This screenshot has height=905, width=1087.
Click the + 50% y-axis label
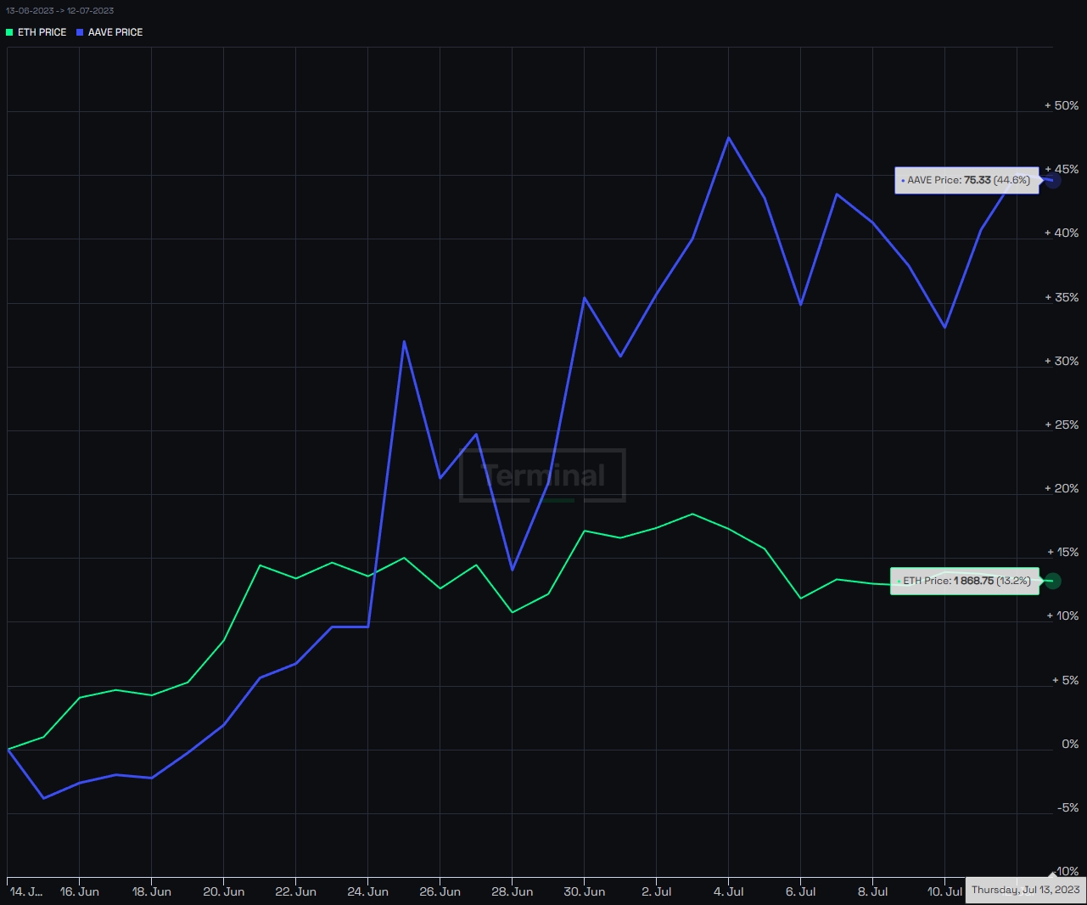coord(1062,105)
